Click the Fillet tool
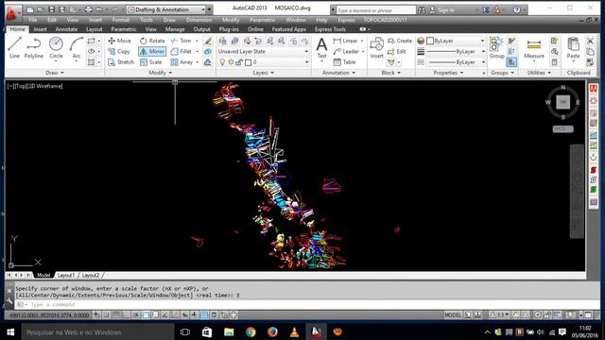The width and height of the screenshot is (605, 340). pyautogui.click(x=181, y=51)
